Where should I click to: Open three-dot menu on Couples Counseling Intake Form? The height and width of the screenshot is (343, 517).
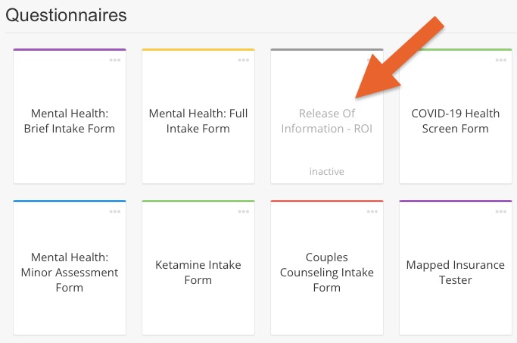coord(372,211)
